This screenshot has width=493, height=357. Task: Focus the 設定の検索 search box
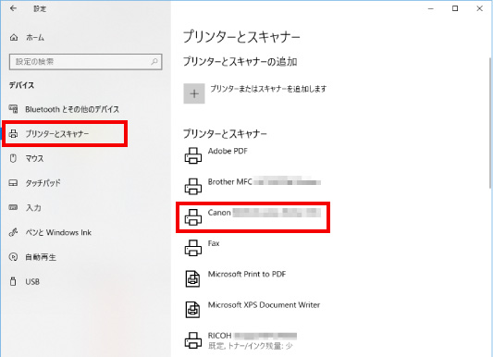pos(85,62)
